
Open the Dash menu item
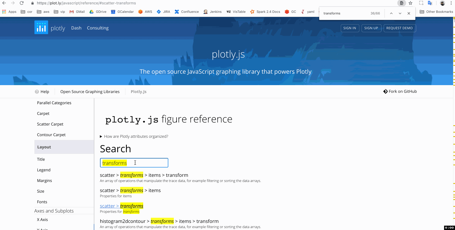click(x=76, y=28)
